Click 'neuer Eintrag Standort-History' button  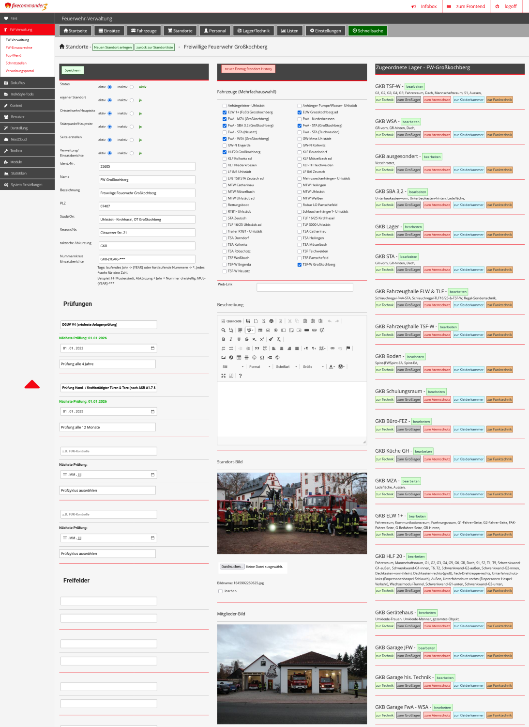tap(248, 69)
